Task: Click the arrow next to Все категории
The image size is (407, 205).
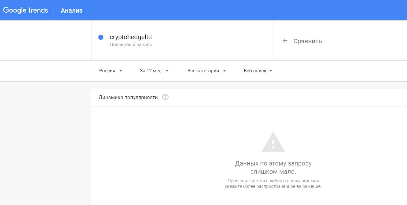Action: pyautogui.click(x=224, y=71)
